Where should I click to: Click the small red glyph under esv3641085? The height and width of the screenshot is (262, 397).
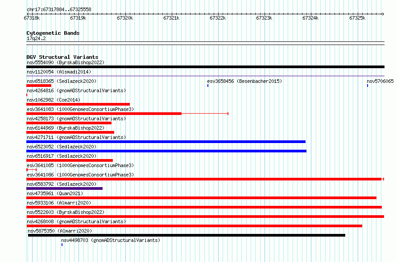(31, 170)
